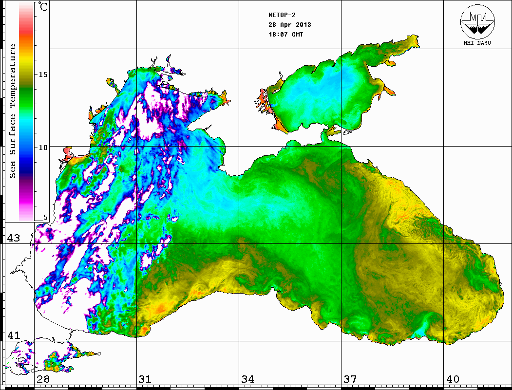Click the date '28 Apr 2013'
The image size is (512, 390).
[x=290, y=25]
